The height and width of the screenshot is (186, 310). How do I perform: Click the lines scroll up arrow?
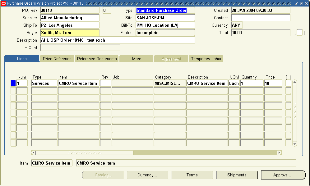[x=294, y=82]
